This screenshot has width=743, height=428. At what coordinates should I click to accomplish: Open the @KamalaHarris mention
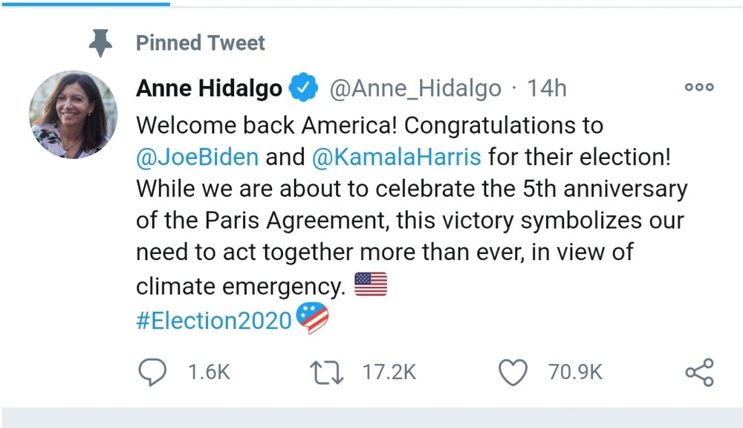click(397, 157)
